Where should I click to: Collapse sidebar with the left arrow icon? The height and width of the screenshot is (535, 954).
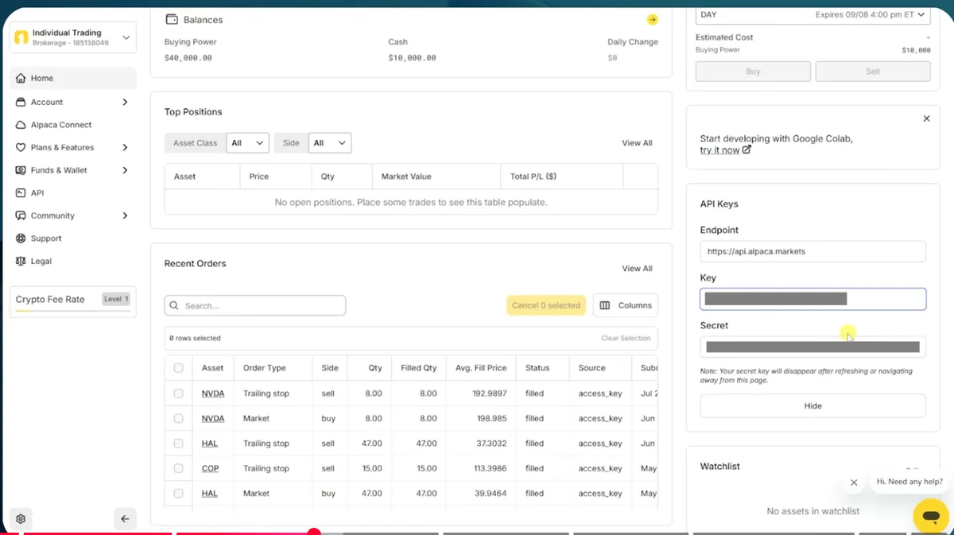(125, 519)
